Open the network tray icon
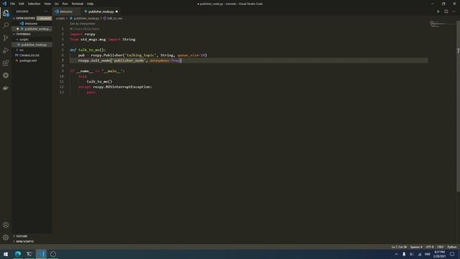Viewport: 460px width, 259px height. point(420,254)
